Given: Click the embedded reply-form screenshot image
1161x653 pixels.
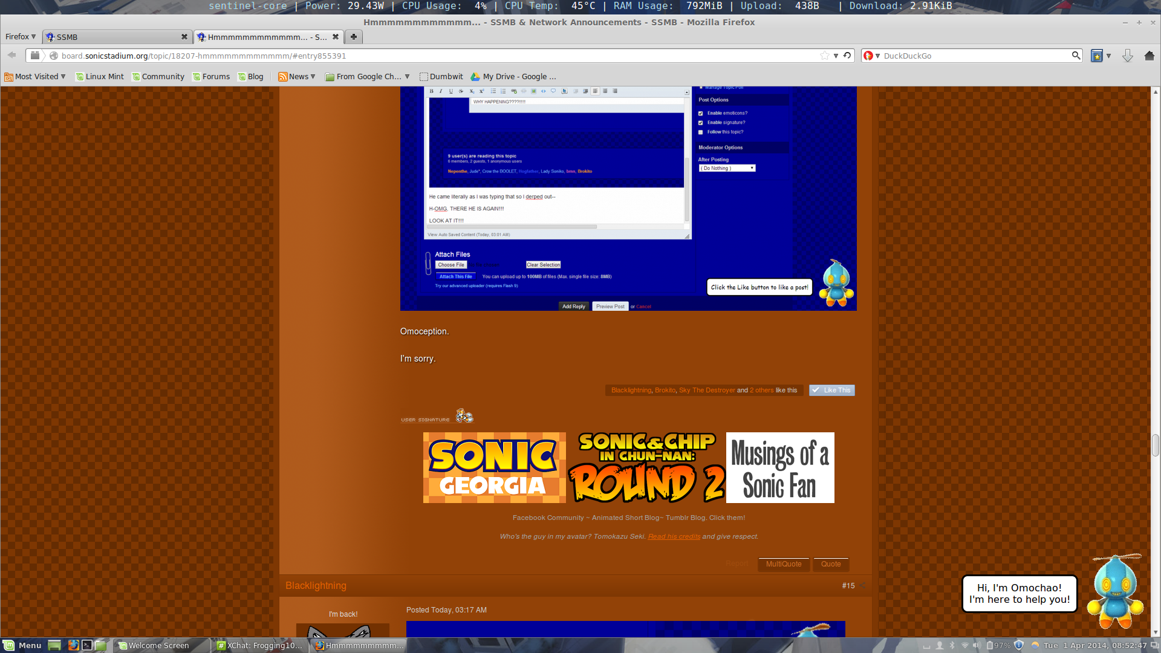Looking at the screenshot, I should (628, 198).
